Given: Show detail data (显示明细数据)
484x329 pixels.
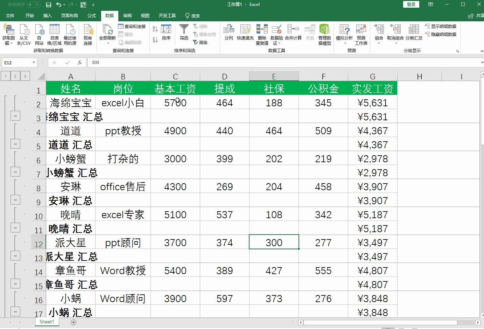Looking at the screenshot, I should tap(441, 26).
